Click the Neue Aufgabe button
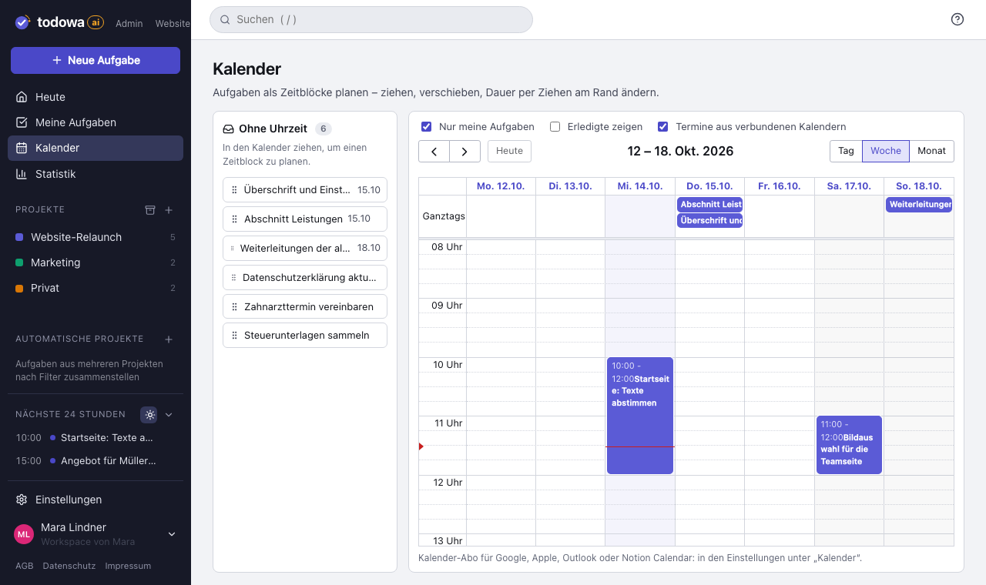986x585 pixels. (96, 60)
